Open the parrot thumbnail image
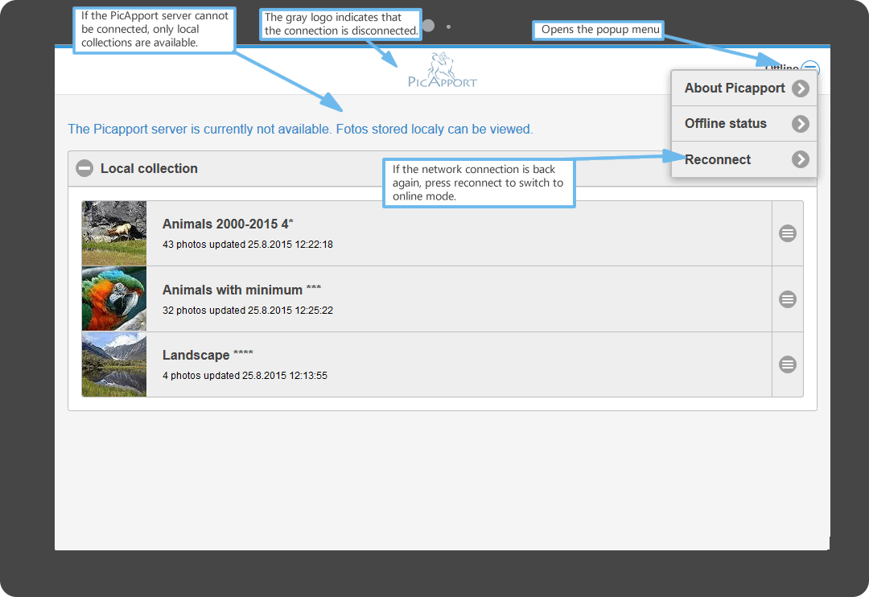 [114, 299]
